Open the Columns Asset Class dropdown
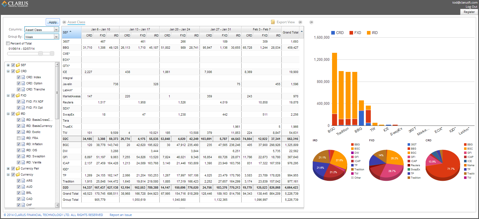The image size is (479, 219). (56, 30)
